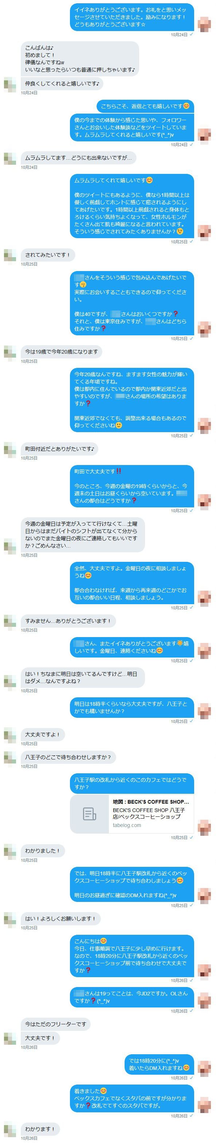This screenshot has height=1143, width=216.
Task: Open the tabelog.com link preview card
Action: tap(132, 814)
